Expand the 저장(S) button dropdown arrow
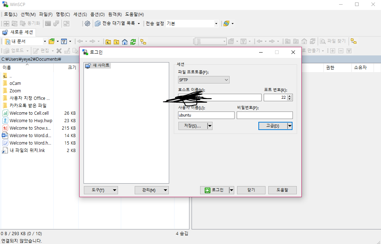Image resolution: width=381 pixels, height=244 pixels. (x=210, y=126)
